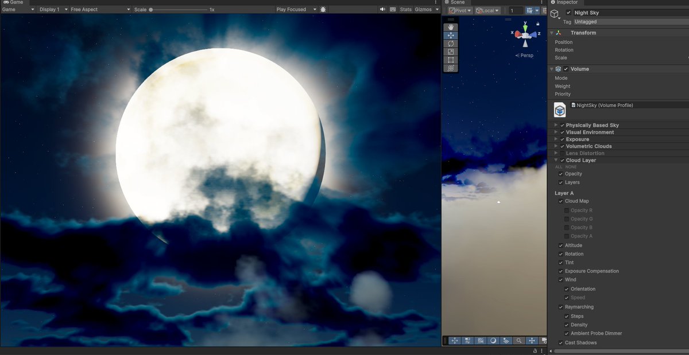Toggle the scene gizmo rotation lock

pos(538,24)
